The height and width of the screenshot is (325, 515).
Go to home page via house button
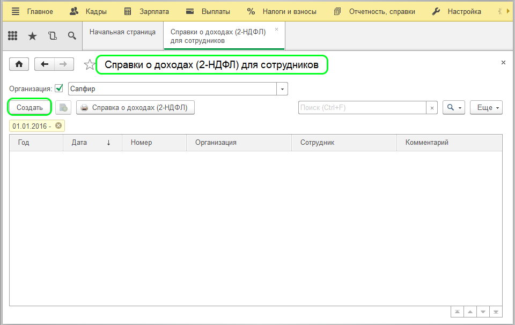(19, 64)
